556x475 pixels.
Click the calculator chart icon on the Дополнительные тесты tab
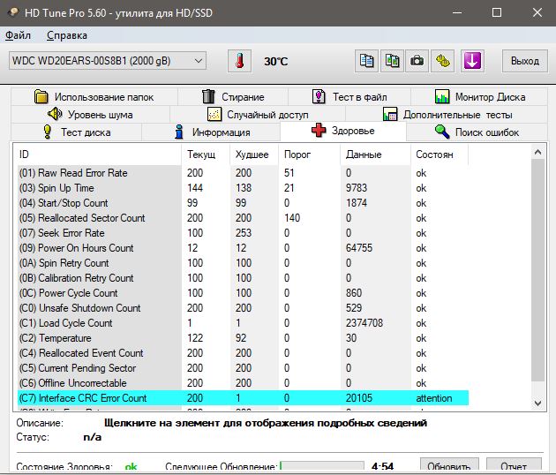click(390, 114)
